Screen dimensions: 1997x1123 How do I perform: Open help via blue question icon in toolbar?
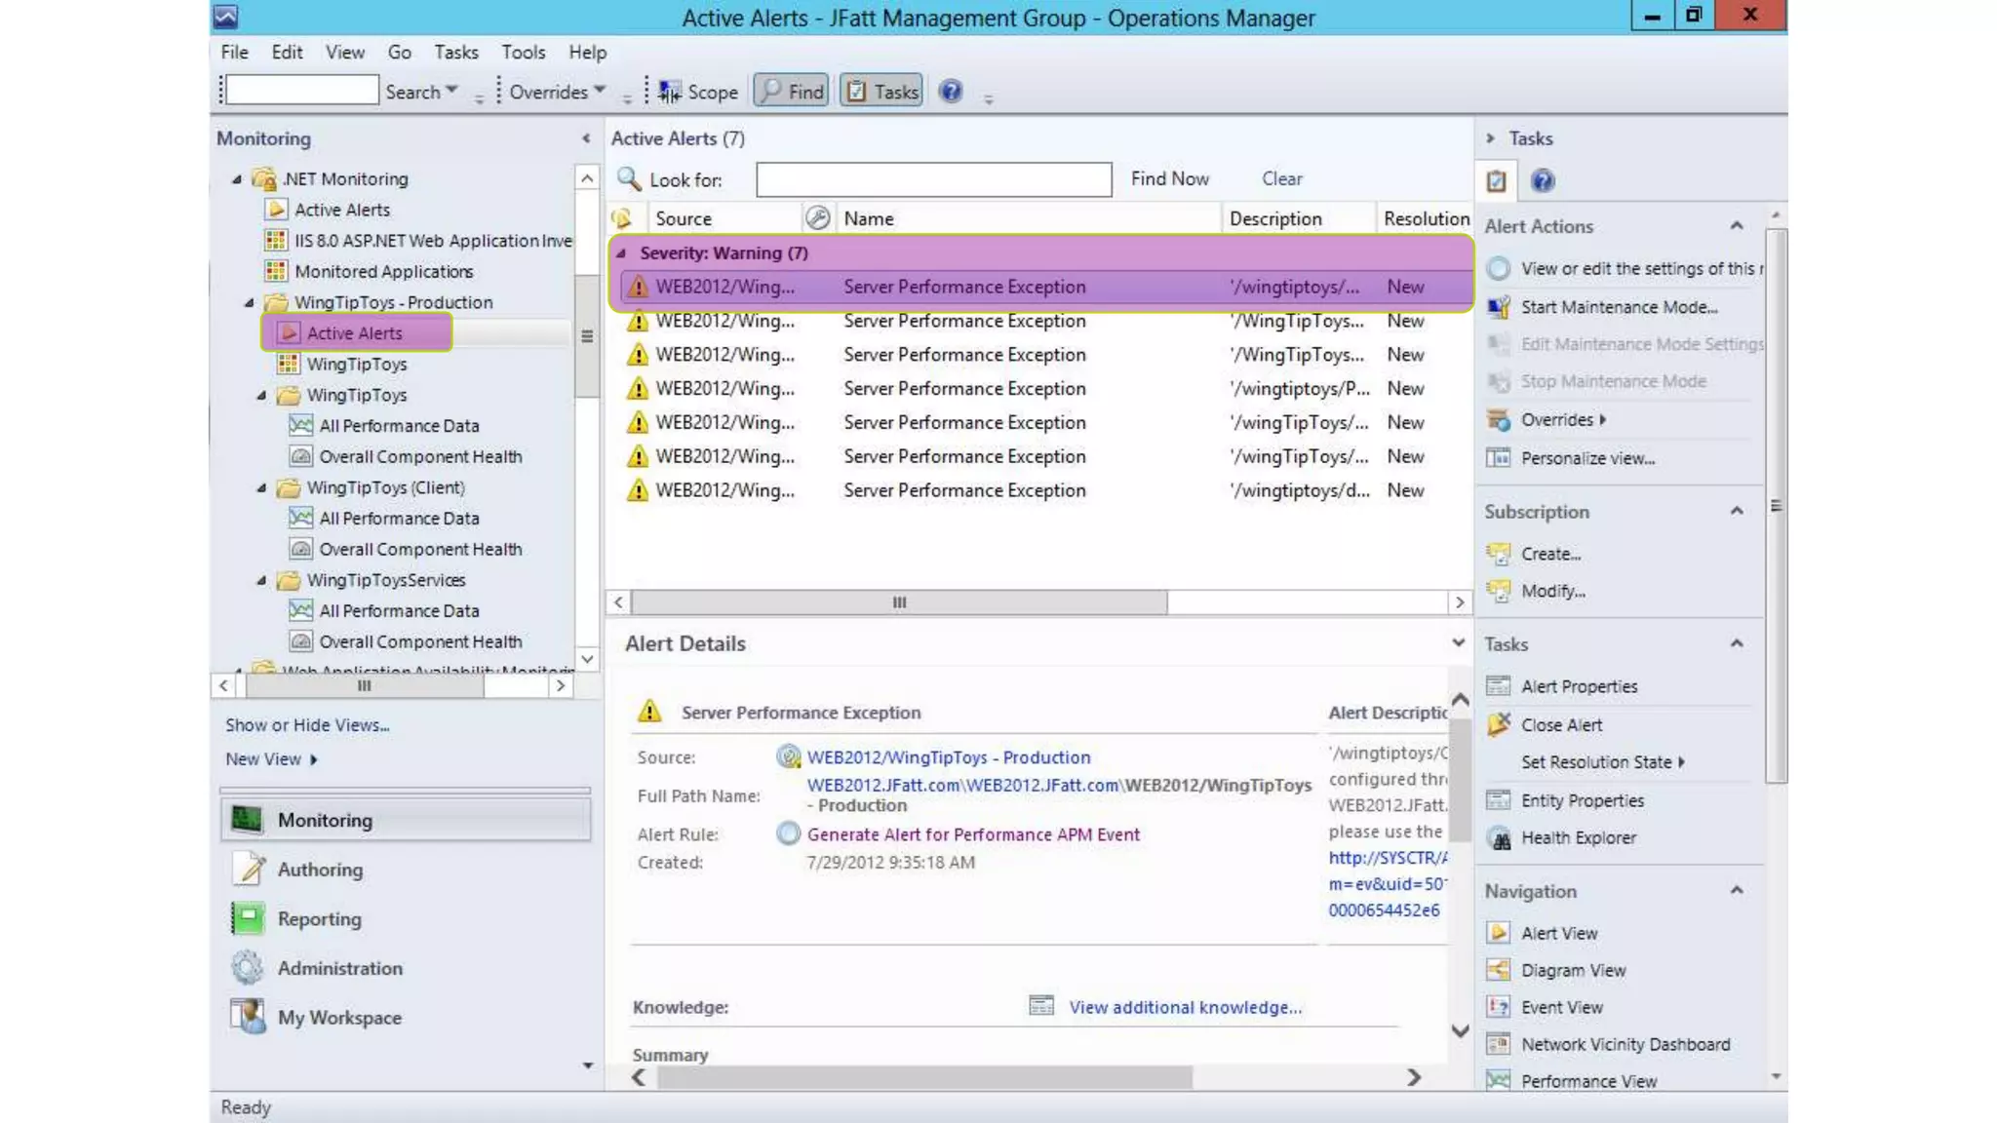951,92
